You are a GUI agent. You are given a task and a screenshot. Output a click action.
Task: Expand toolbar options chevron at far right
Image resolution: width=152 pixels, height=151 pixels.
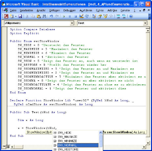149,16
